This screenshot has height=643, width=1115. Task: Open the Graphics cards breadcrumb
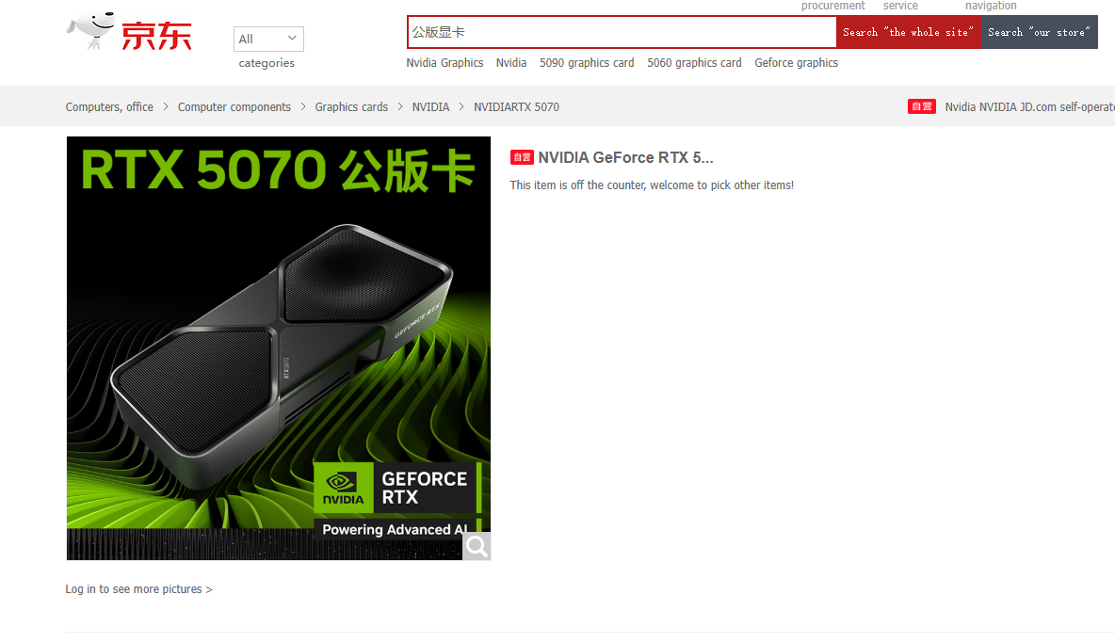351,106
